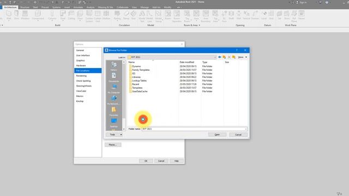This screenshot has height=196, width=349.
Task: Go up one folder level in Browse dialog
Action: point(224,57)
